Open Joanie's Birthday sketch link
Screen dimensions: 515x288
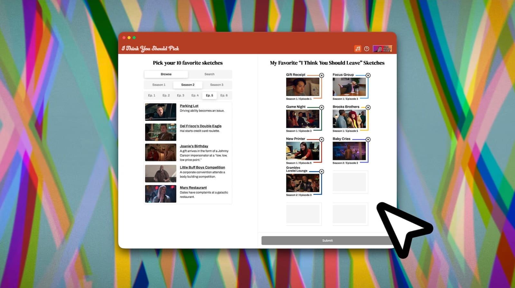[x=194, y=146]
